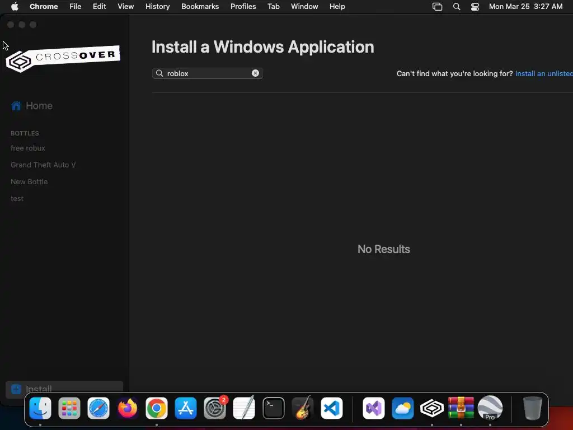
Task: Open the Weather app from the Dock
Action: 403,408
